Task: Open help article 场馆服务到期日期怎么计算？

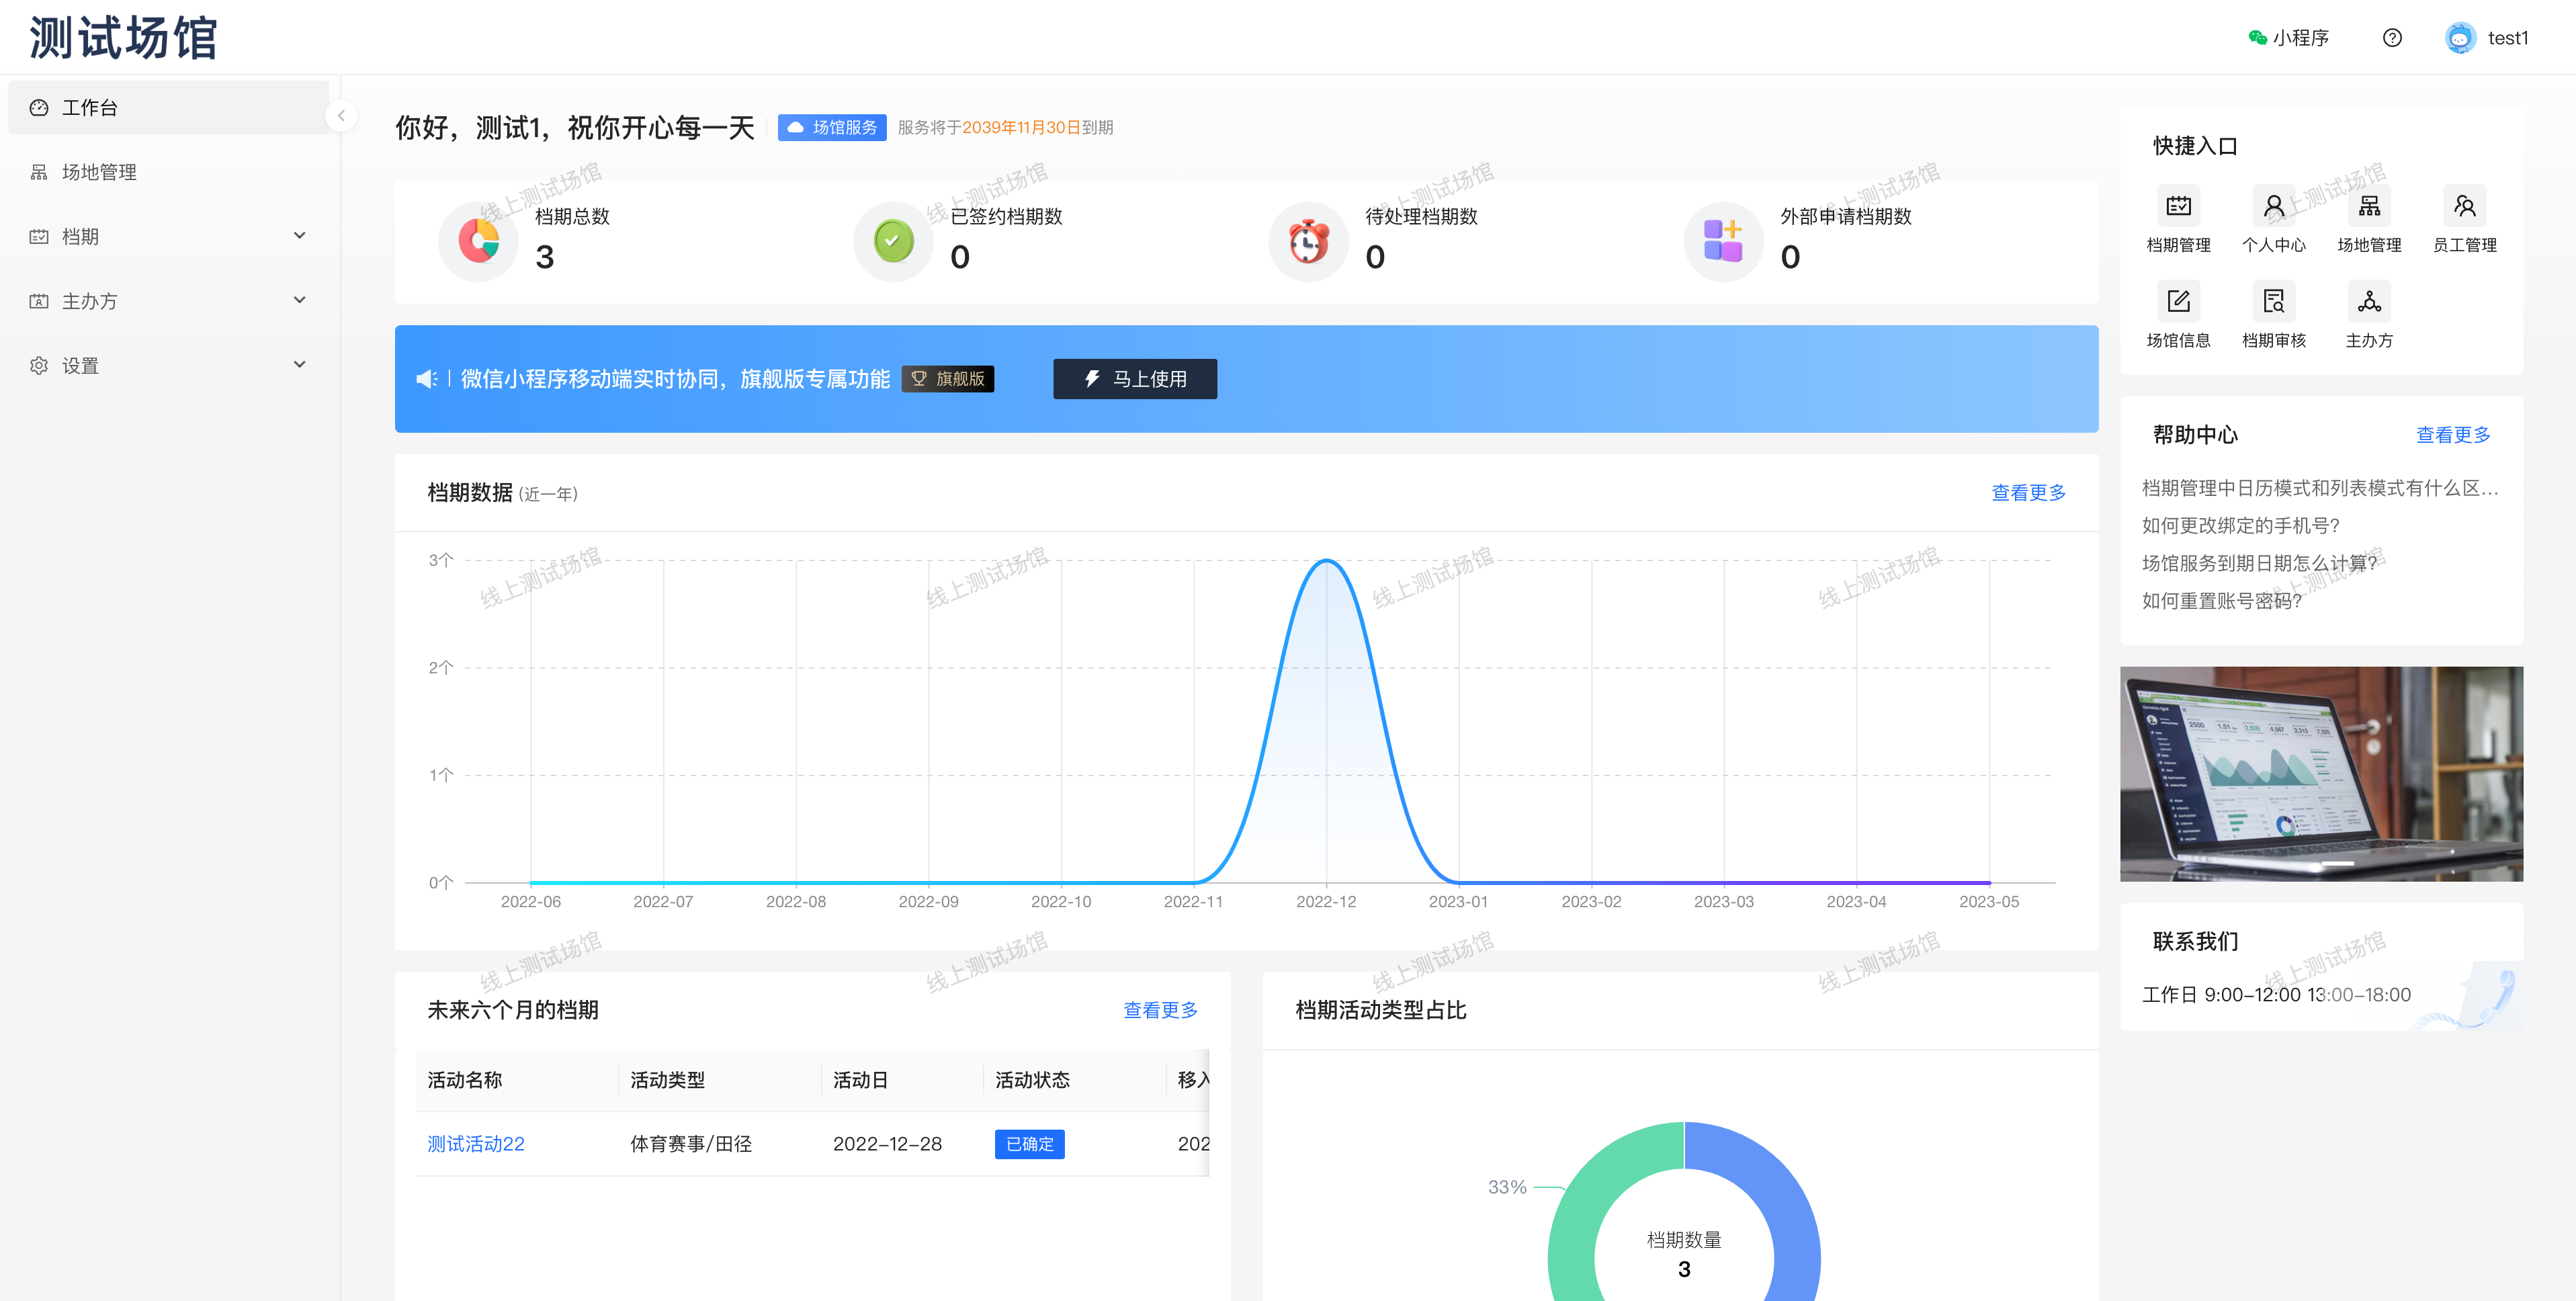Action: tap(2259, 564)
